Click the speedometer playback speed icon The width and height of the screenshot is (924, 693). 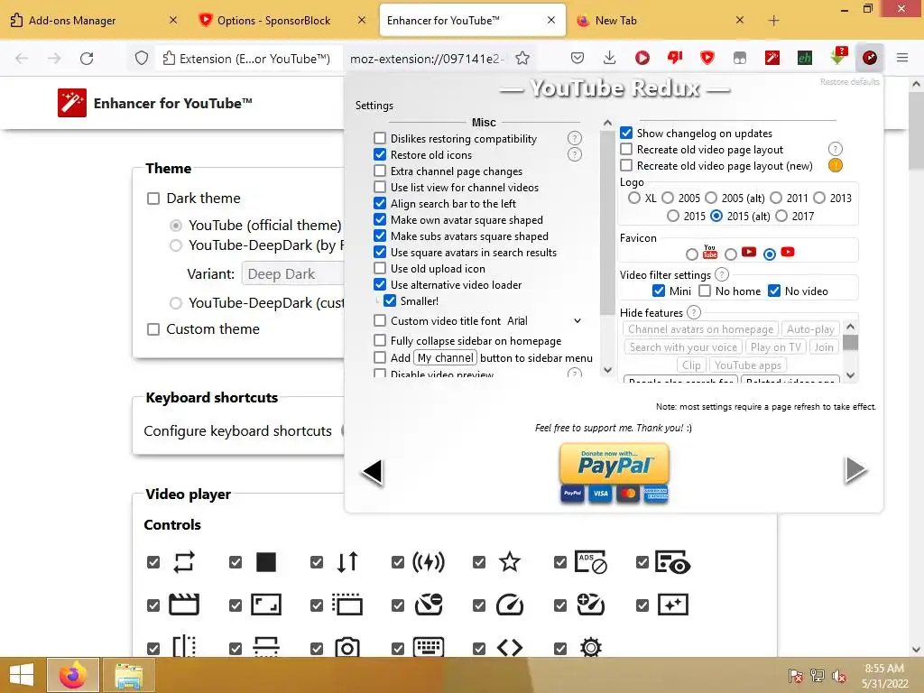[510, 605]
